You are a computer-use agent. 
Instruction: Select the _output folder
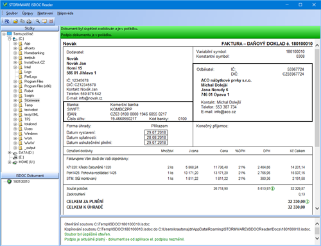30,148
